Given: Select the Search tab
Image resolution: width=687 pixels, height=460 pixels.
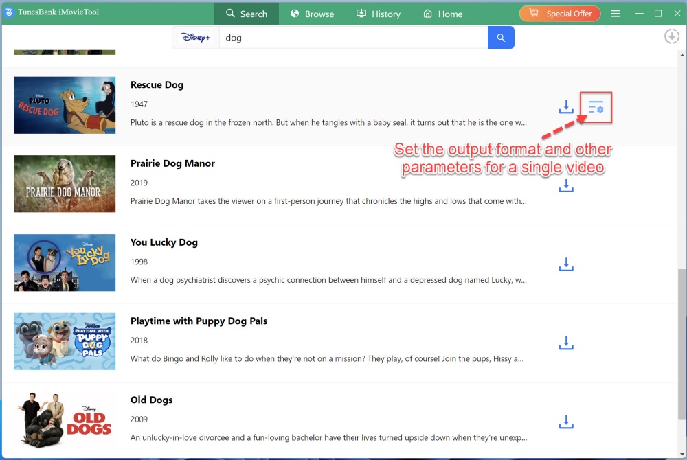Looking at the screenshot, I should click(246, 14).
